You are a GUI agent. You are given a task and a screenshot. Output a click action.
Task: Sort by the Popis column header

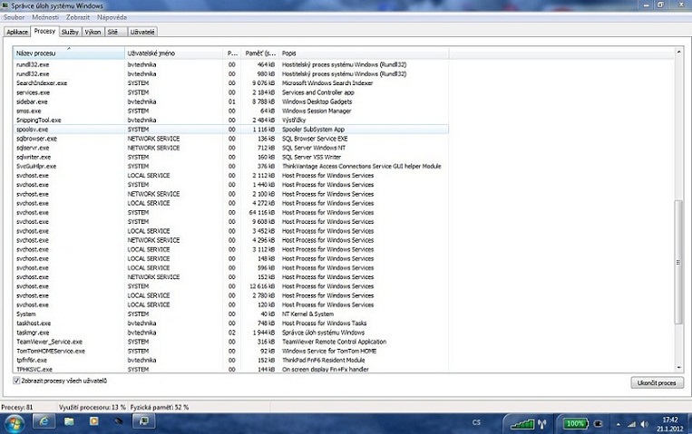click(x=364, y=53)
